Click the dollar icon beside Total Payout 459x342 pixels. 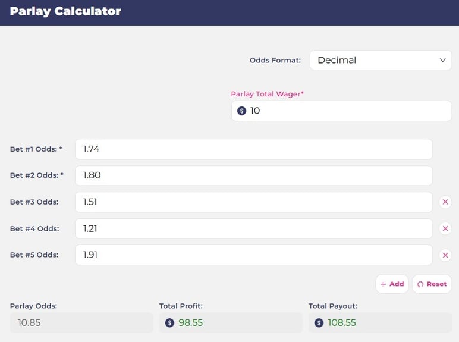(319, 323)
